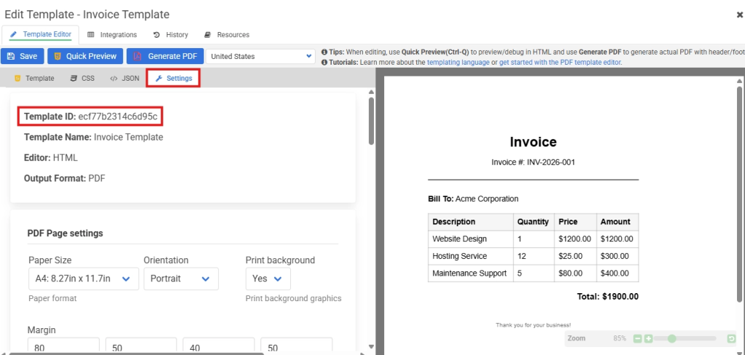Switch to the CSS sub-tab
This screenshot has height=355, width=745.
click(x=82, y=78)
